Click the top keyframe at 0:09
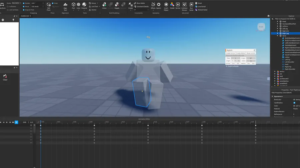Image resolution: width=300 pixels, height=168 pixels. pyautogui.click(x=94, y=125)
